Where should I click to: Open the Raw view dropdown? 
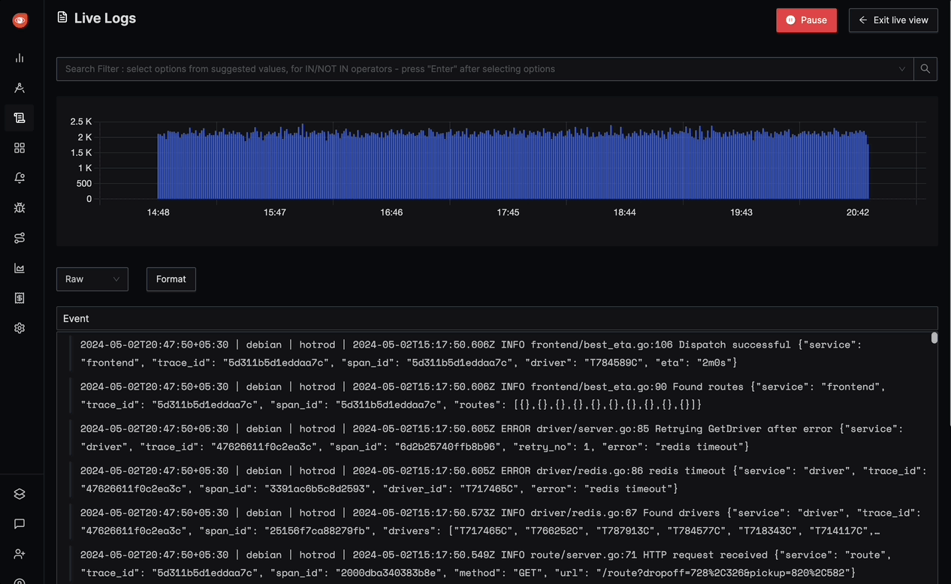pos(92,279)
